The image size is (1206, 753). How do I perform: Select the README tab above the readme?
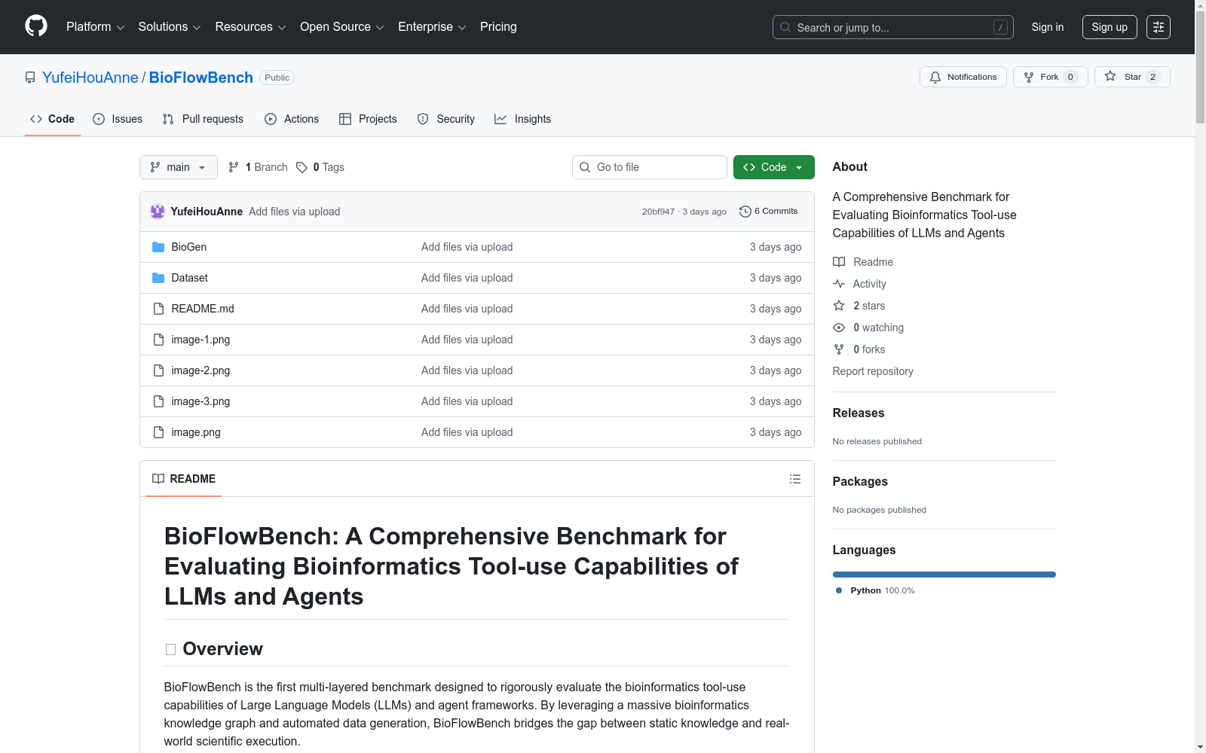pos(184,479)
